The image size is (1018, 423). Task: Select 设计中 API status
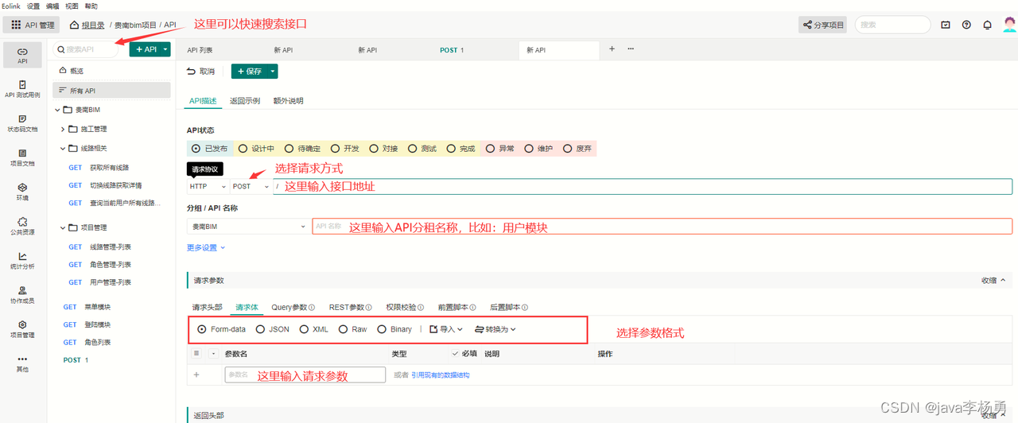256,149
